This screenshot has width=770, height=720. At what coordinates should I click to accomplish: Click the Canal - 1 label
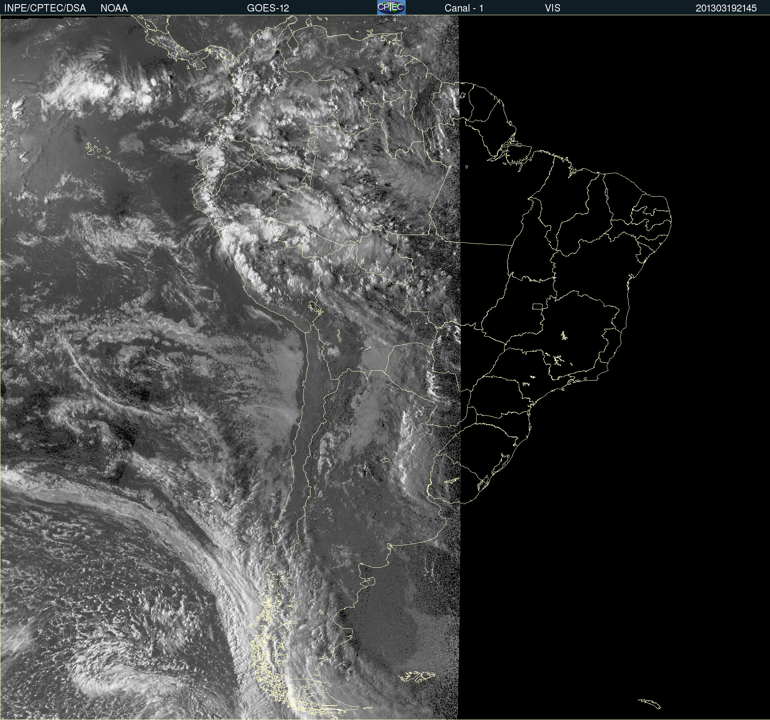[x=464, y=8]
